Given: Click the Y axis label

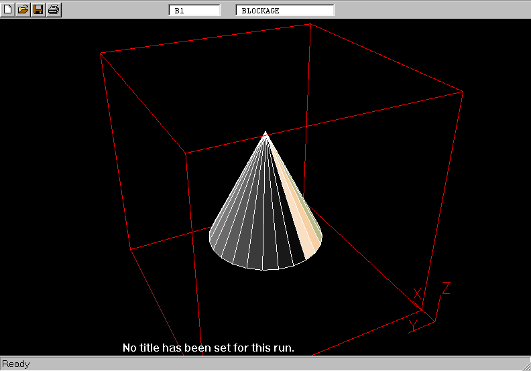Looking at the screenshot, I should point(414,325).
